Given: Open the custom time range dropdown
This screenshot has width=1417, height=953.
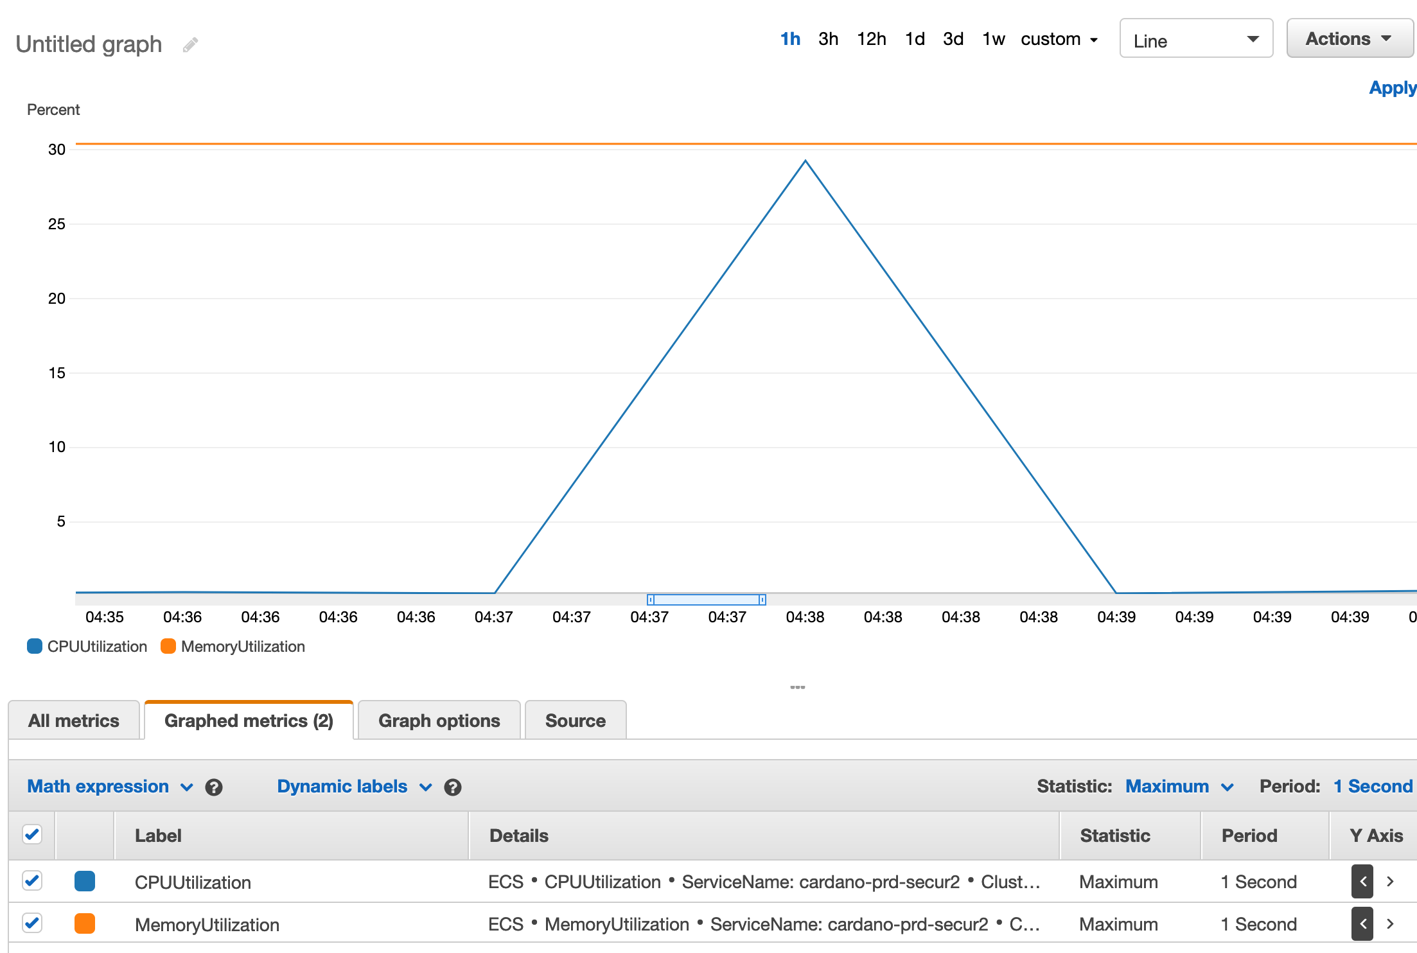Looking at the screenshot, I should click(1059, 39).
